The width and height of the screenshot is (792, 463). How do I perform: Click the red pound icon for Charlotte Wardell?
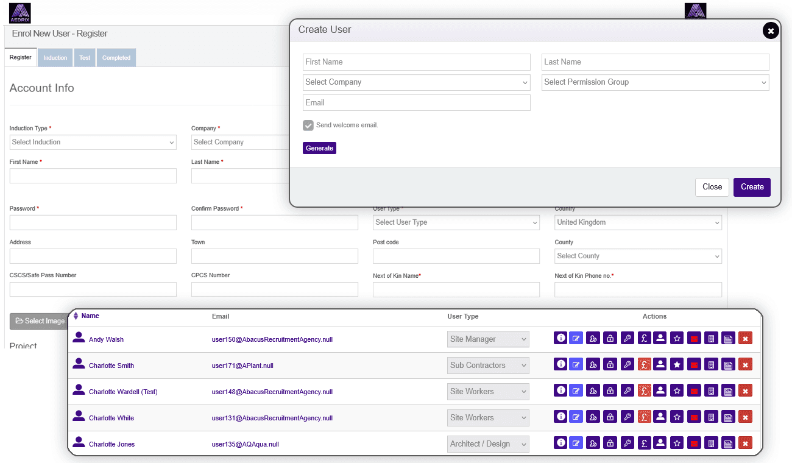[645, 391]
